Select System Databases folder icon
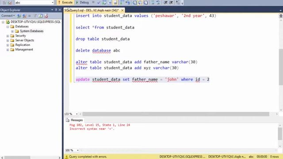The image size is (283, 159). click(17, 31)
